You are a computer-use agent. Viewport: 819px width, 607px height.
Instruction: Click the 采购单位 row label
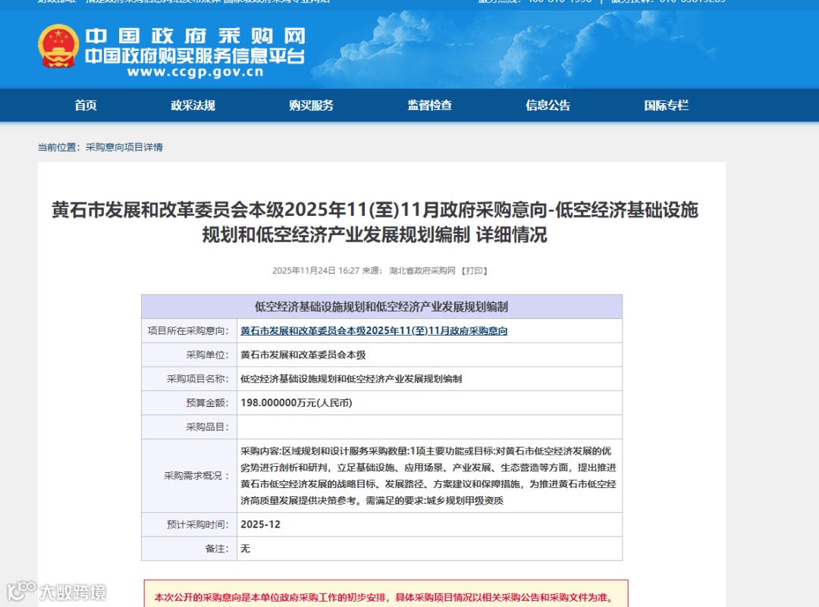coord(207,355)
